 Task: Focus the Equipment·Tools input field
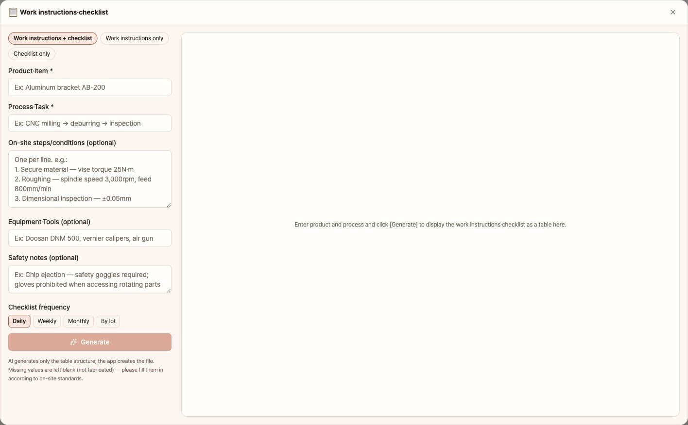90,238
